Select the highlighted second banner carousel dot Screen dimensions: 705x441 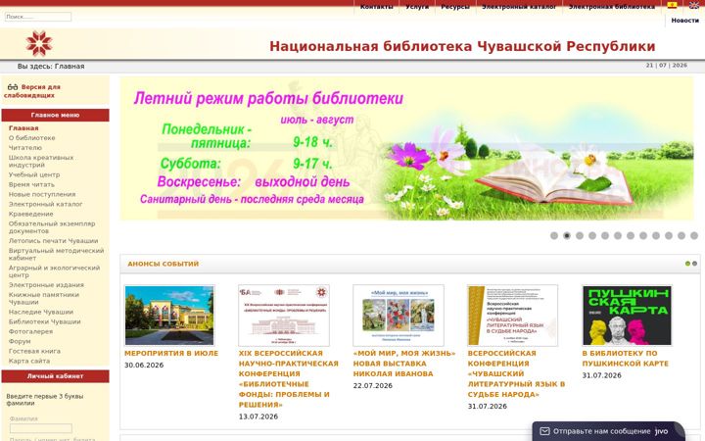tap(567, 235)
